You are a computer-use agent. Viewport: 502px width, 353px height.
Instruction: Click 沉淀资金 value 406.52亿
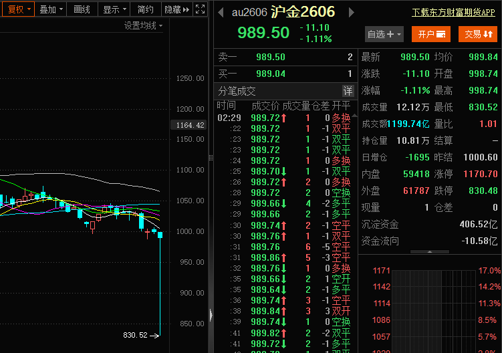(x=479, y=224)
